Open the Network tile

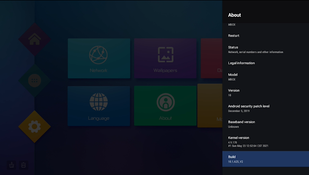pos(99,58)
